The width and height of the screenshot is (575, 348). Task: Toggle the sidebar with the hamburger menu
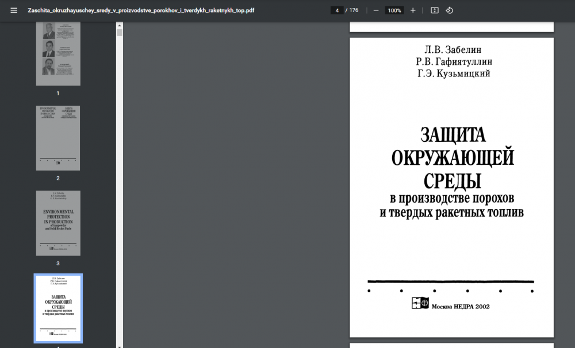(14, 10)
